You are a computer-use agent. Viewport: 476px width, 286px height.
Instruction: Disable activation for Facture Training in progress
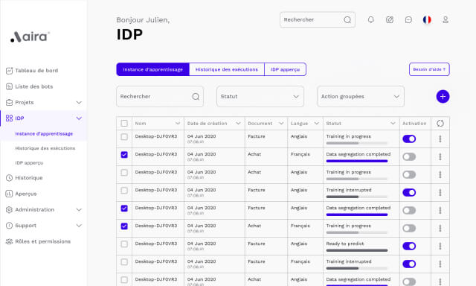409,139
